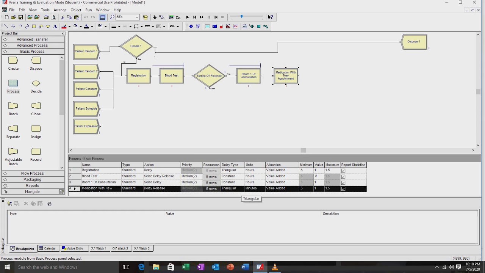485x273 pixels.
Task: Open the Run menu
Action: point(89,10)
